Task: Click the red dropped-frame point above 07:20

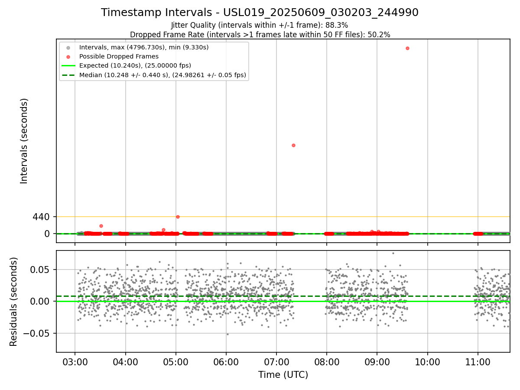Action: pos(293,145)
